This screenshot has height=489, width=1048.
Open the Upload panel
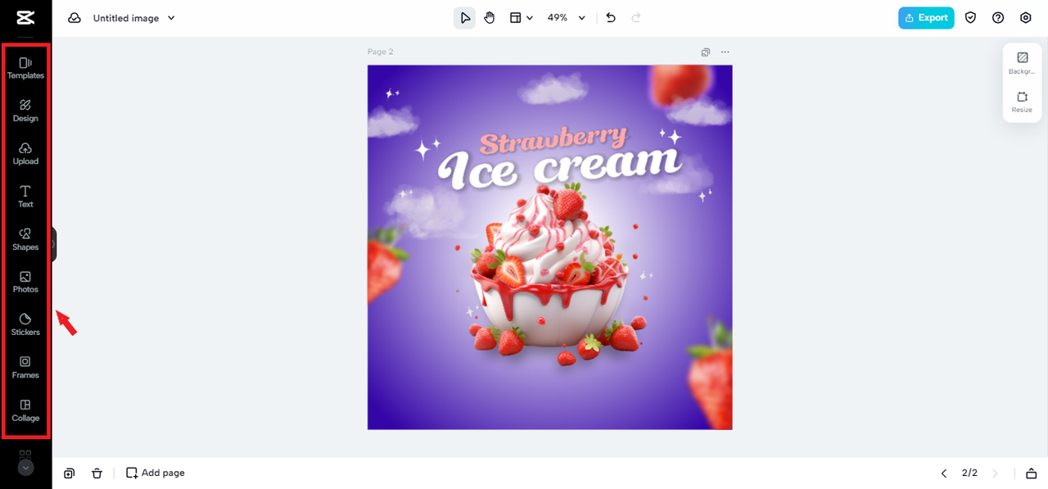pyautogui.click(x=25, y=154)
